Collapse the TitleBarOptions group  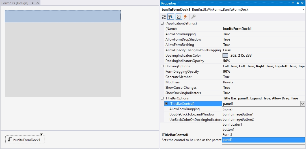[x=162, y=98]
